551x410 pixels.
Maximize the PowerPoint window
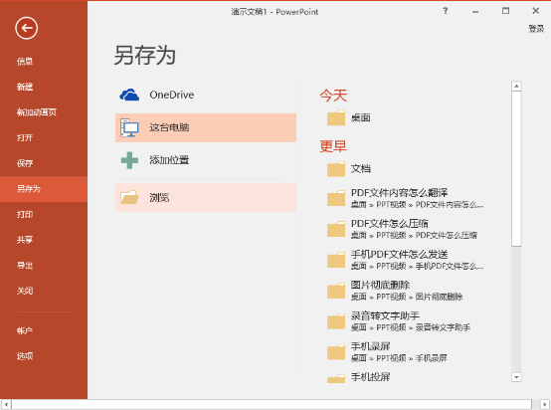(x=505, y=11)
